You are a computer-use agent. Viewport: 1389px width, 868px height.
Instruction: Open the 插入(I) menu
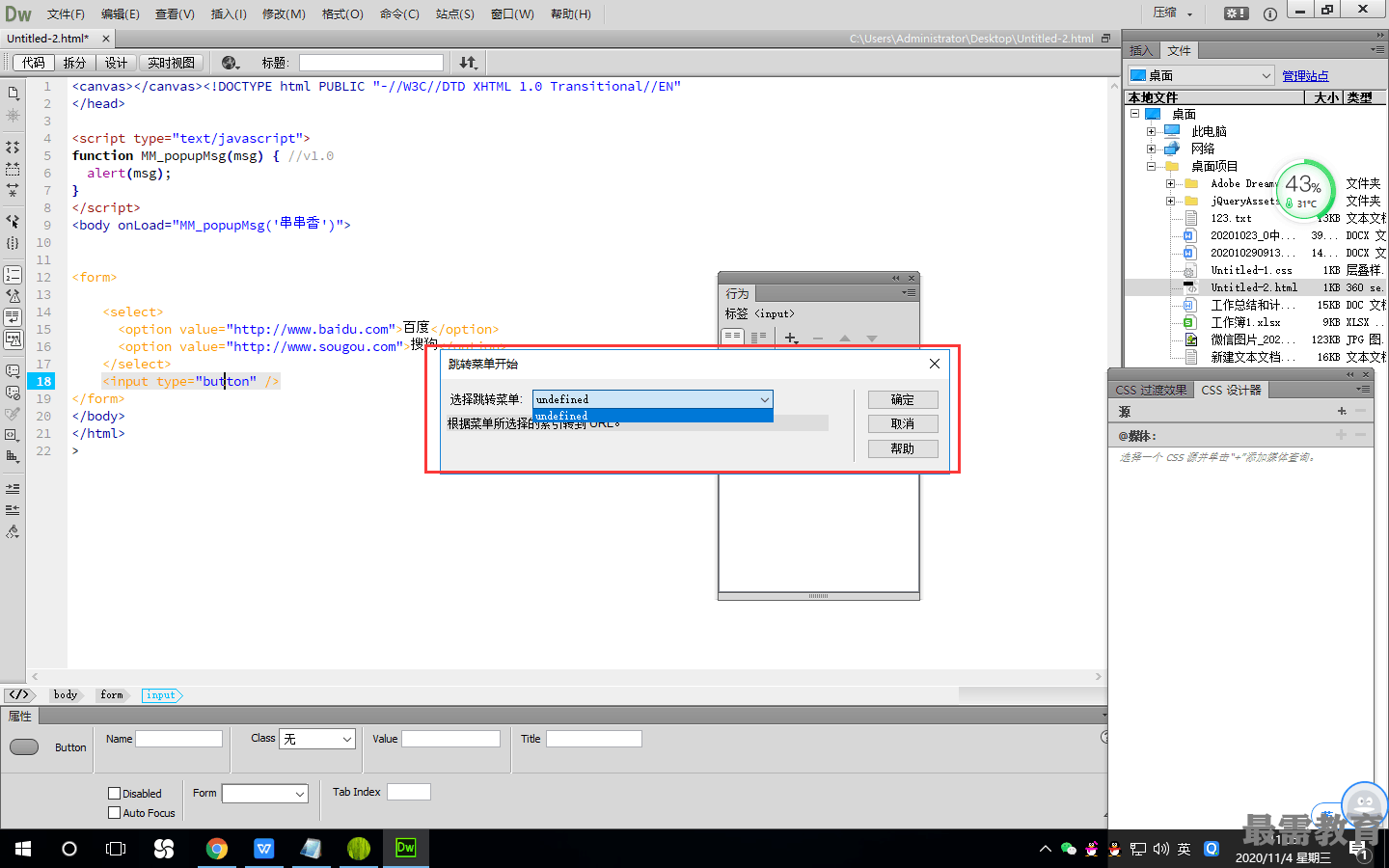pos(229,14)
